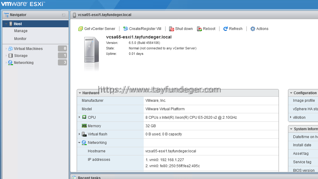This screenshot has width=318, height=179.
Task: Click the Get vCenter Server button label
Action: 100,29
